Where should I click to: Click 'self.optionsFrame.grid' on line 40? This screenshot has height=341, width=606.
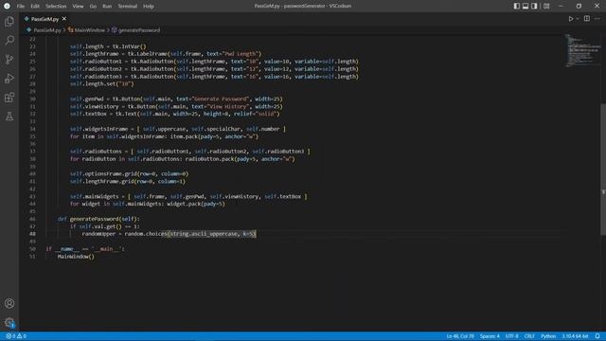(x=103, y=174)
